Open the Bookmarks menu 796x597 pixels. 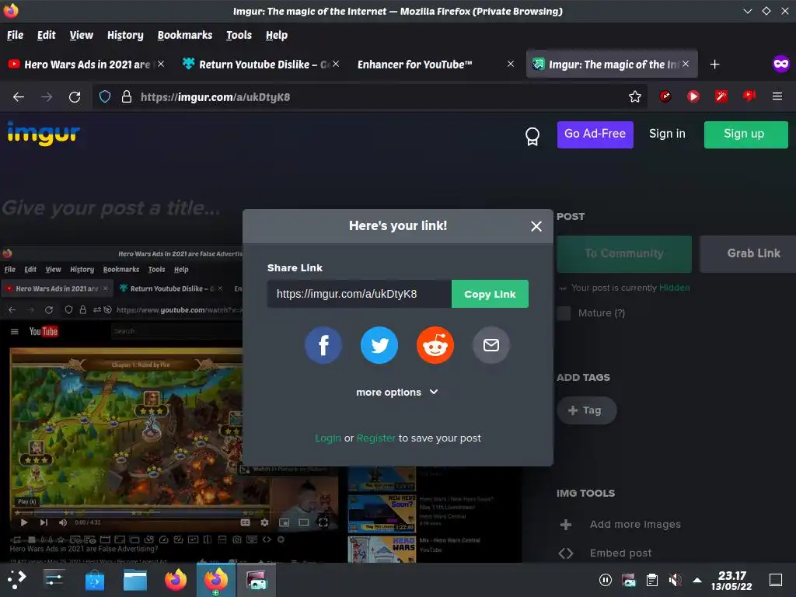[185, 35]
